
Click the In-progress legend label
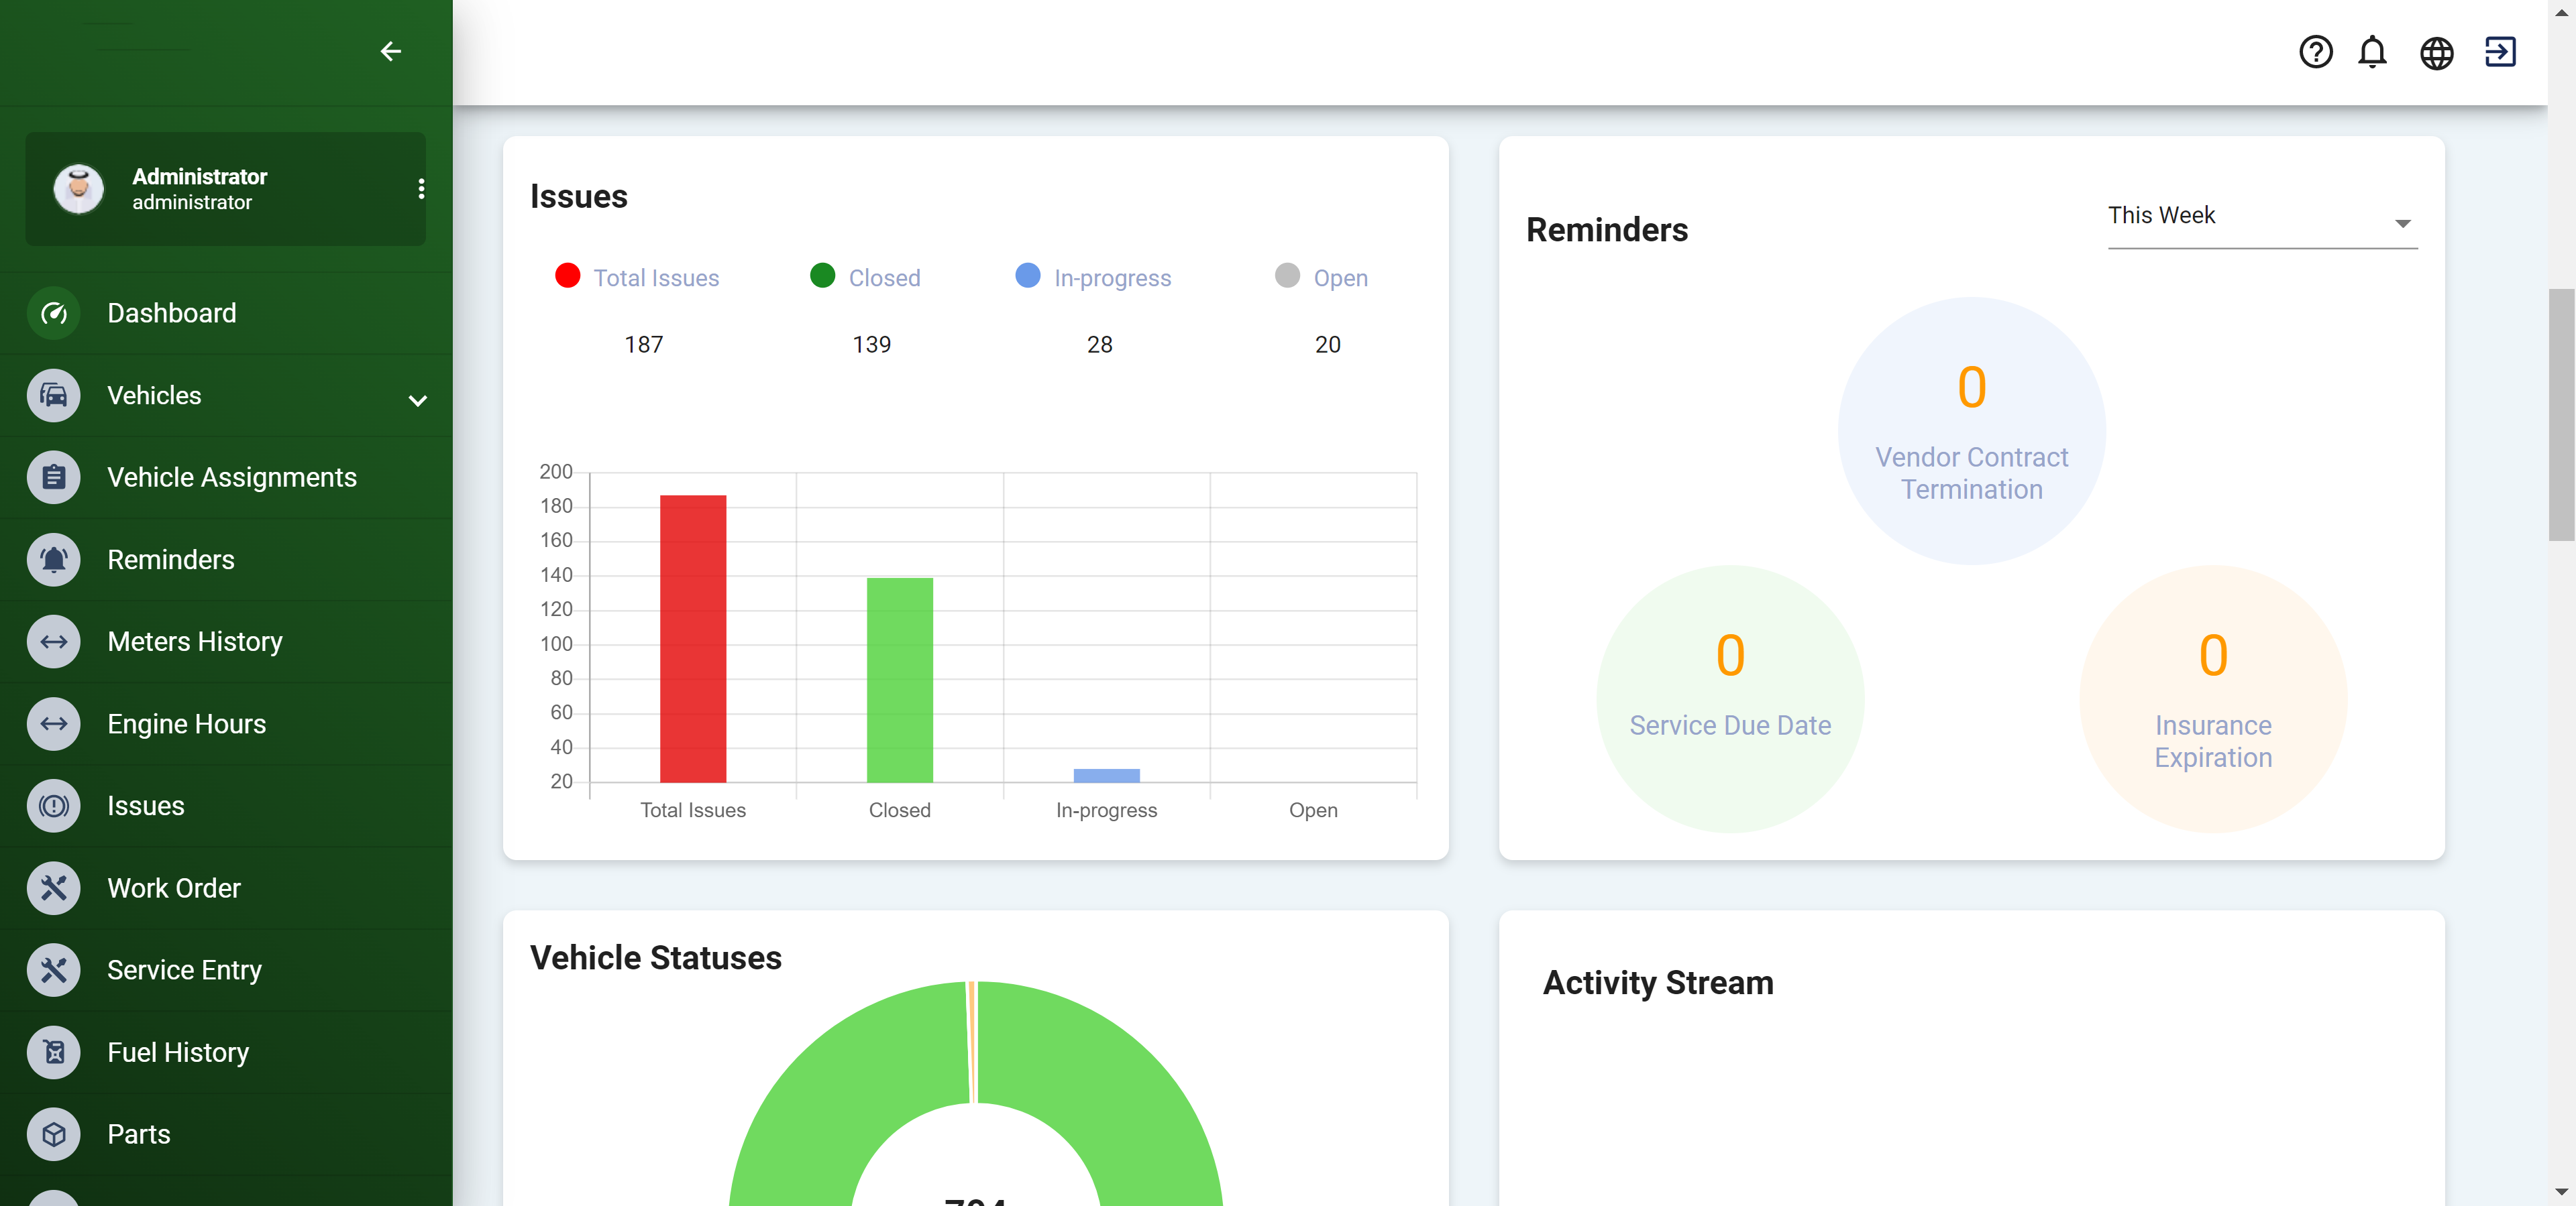click(1113, 279)
